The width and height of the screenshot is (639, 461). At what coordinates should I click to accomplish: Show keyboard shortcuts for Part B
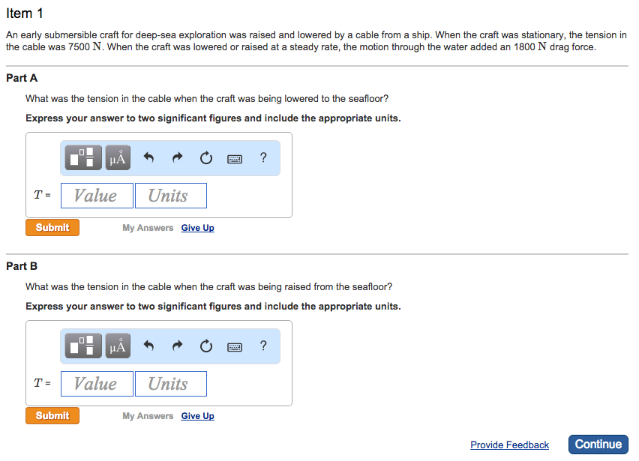pos(235,346)
